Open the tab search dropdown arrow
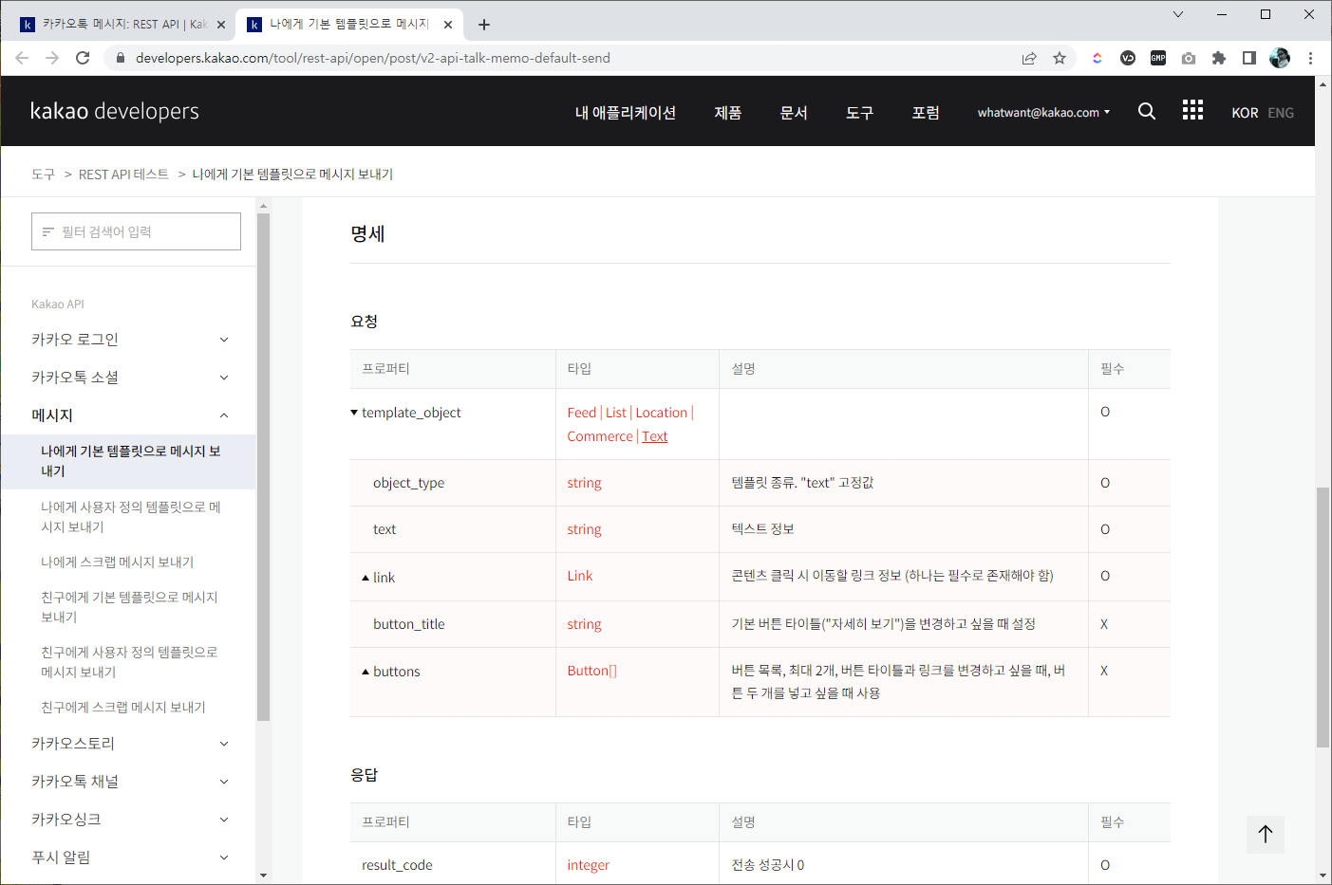Image resolution: width=1332 pixels, height=885 pixels. [x=1178, y=14]
